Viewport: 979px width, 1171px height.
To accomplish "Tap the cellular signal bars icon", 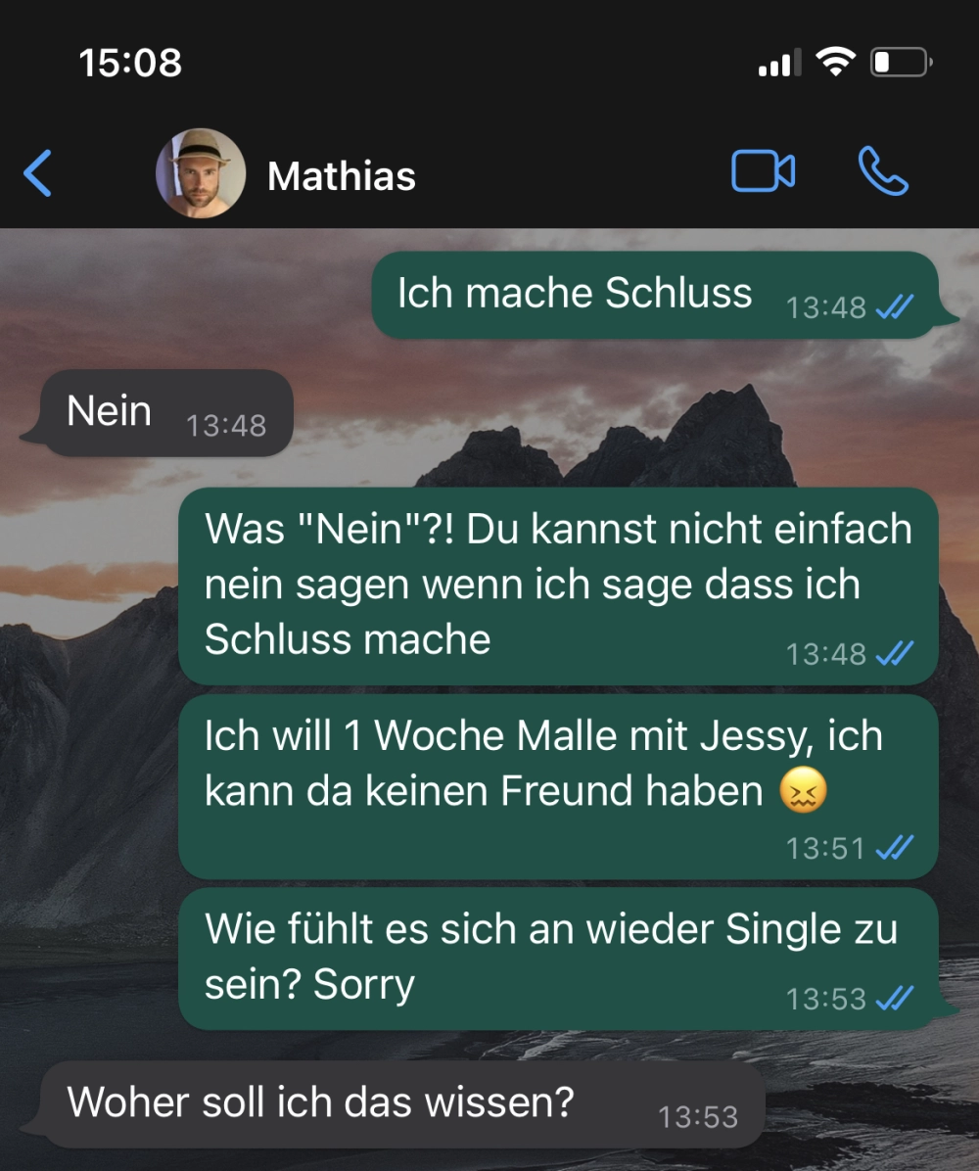I will pyautogui.click(x=779, y=62).
